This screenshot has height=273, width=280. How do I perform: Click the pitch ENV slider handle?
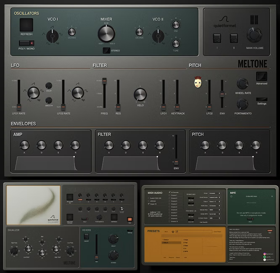pos(222,94)
